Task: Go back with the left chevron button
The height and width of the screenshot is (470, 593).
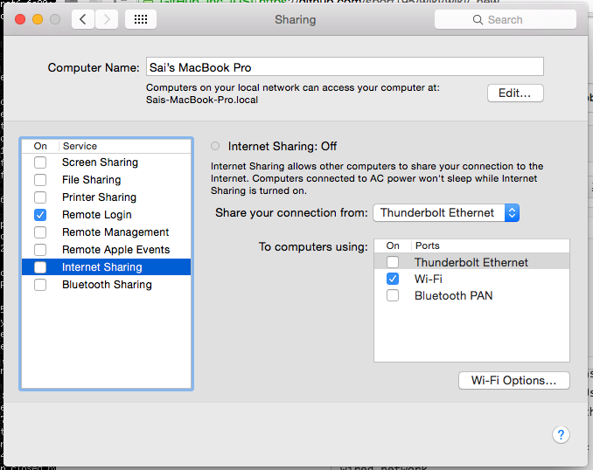Action: point(83,19)
